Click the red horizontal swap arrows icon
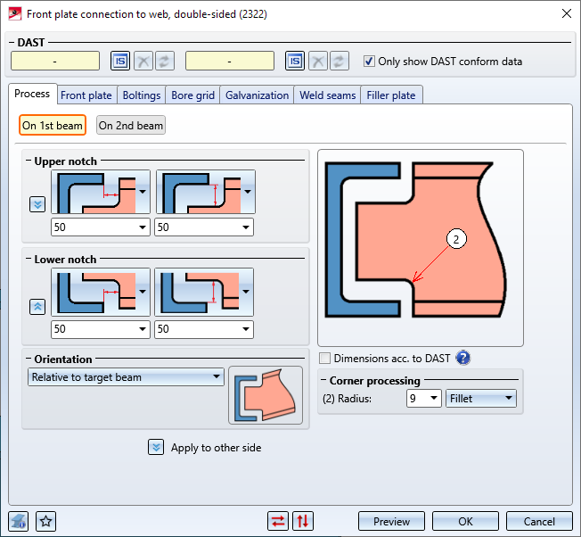Image resolution: width=581 pixels, height=537 pixels. click(279, 522)
